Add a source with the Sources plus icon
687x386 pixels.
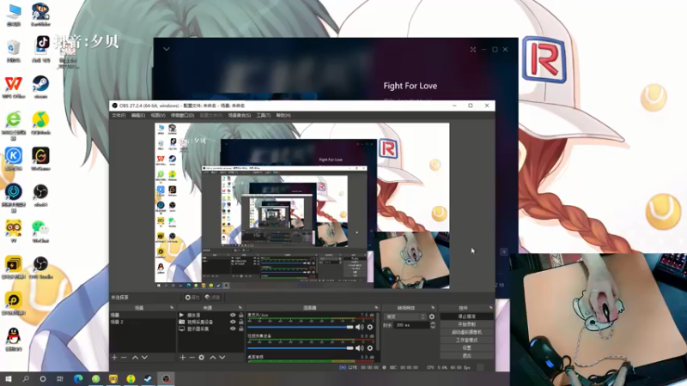[183, 358]
